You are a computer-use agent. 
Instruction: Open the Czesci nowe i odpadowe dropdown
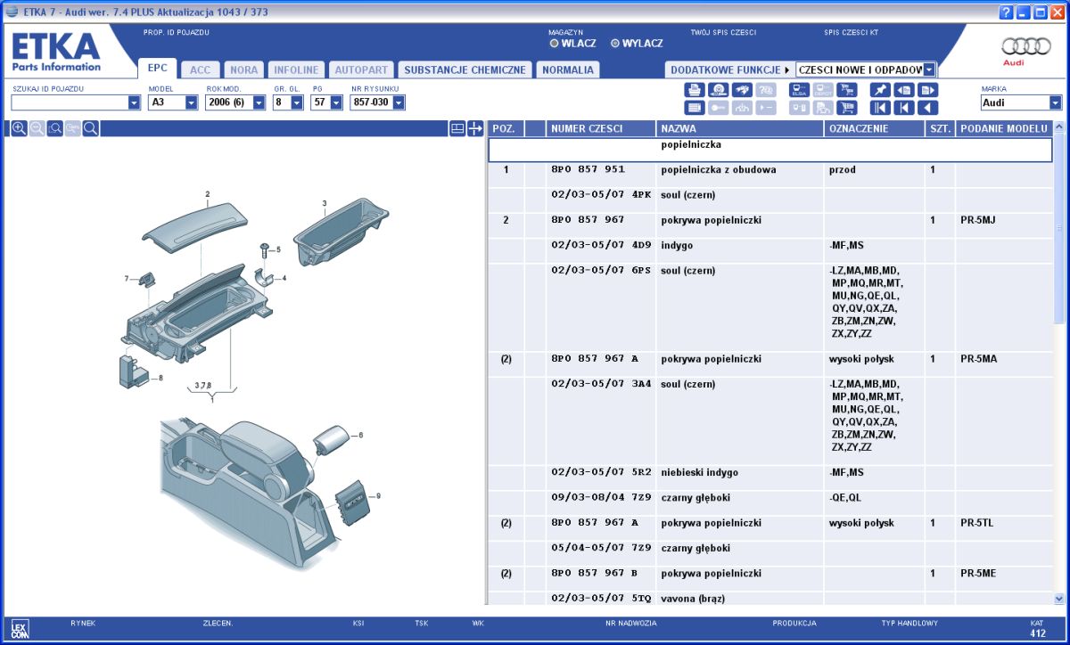click(930, 69)
